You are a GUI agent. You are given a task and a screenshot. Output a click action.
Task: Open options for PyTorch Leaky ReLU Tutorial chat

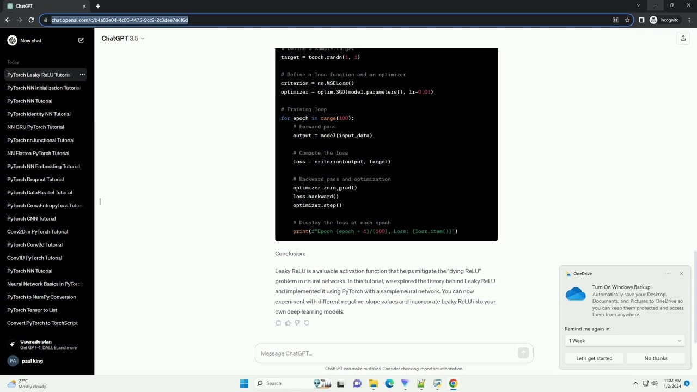[x=82, y=75]
